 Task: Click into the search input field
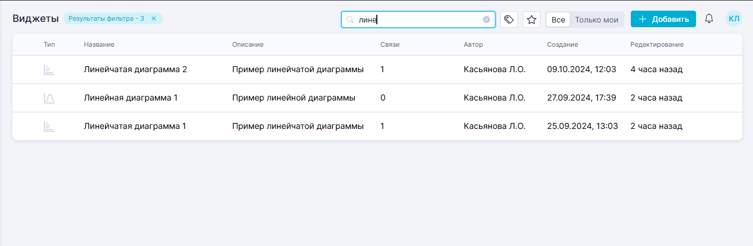click(418, 20)
